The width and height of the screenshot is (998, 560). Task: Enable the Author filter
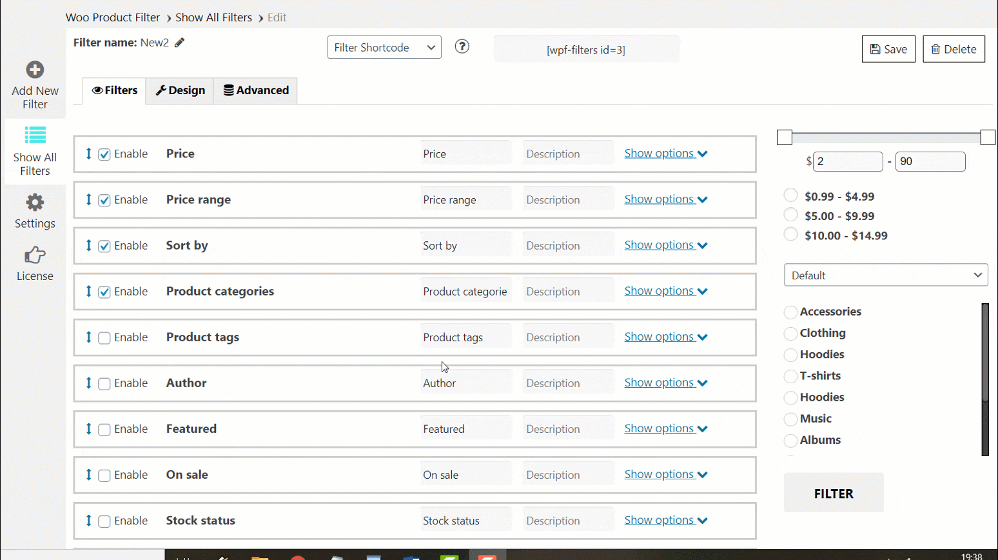tap(104, 383)
